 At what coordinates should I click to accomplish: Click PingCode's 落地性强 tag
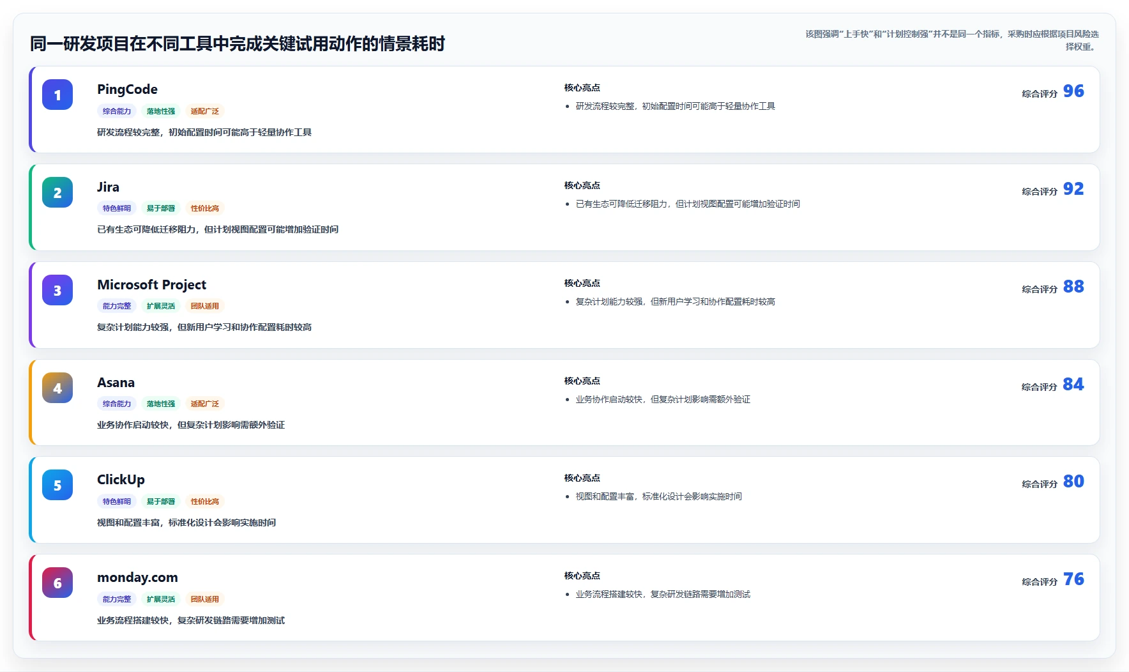(161, 111)
